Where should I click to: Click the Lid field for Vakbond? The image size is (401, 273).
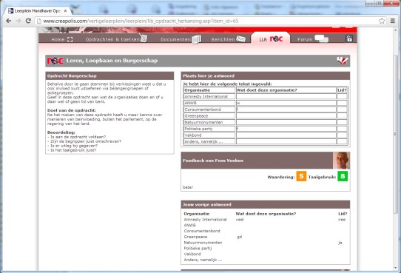click(x=342, y=135)
